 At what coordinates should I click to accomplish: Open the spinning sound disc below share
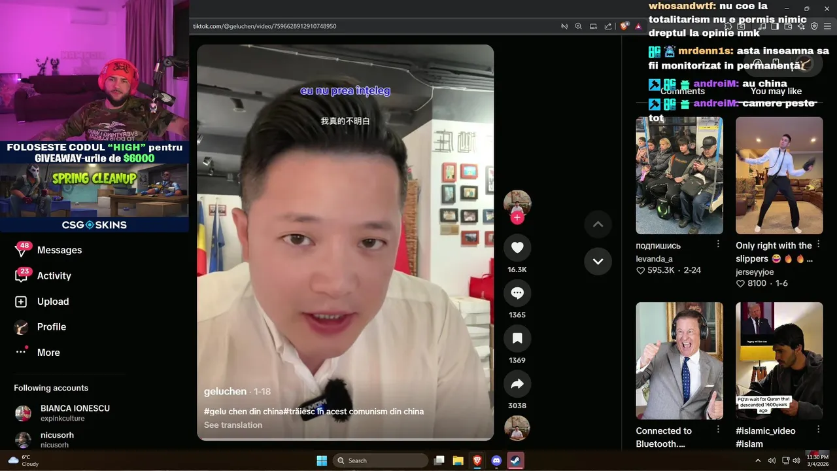pos(517,428)
